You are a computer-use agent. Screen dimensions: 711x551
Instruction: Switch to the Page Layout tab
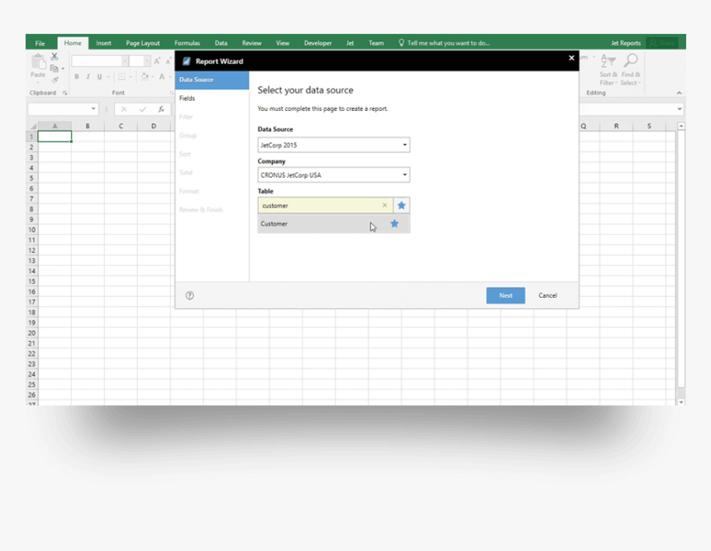143,43
